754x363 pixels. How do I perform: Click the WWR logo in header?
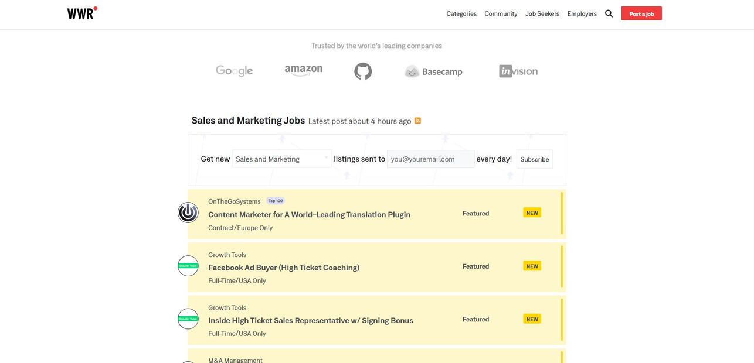tap(82, 13)
